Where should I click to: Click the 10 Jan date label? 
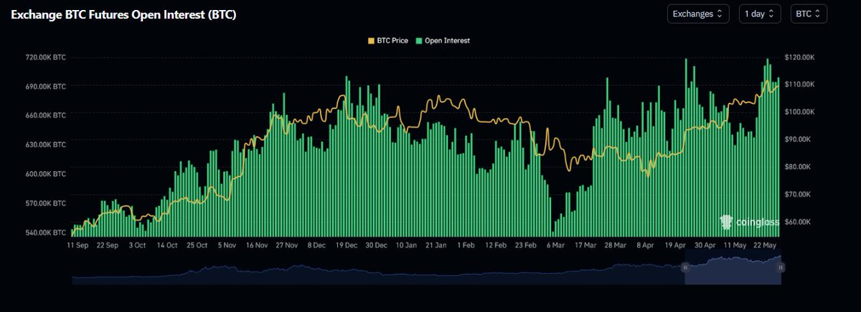click(406, 245)
